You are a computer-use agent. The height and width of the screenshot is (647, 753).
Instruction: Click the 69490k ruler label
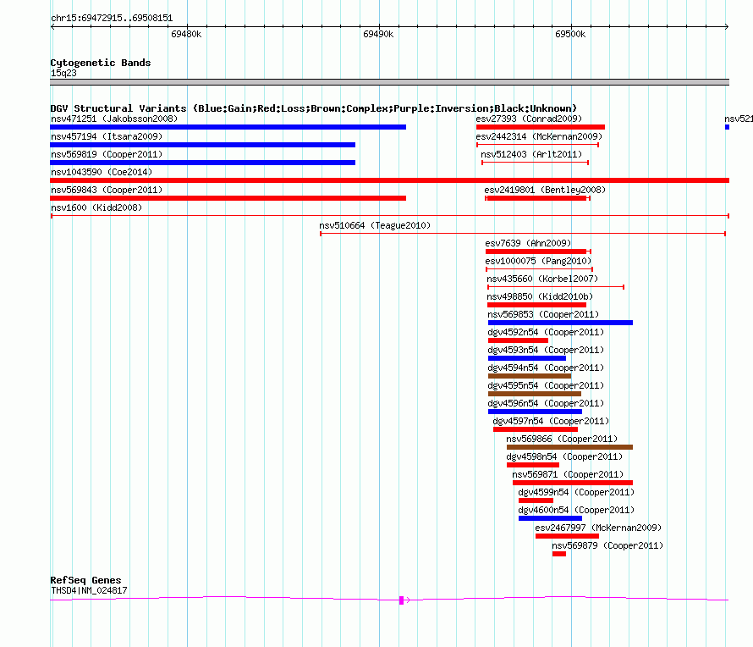click(x=378, y=34)
